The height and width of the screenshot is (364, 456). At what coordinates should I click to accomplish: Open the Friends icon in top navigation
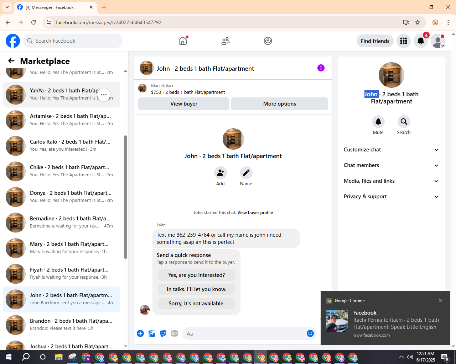[226, 41]
